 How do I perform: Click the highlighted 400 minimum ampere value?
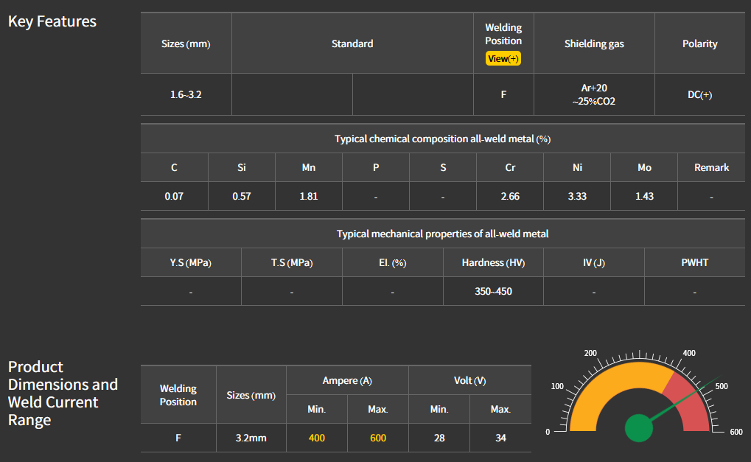point(316,438)
